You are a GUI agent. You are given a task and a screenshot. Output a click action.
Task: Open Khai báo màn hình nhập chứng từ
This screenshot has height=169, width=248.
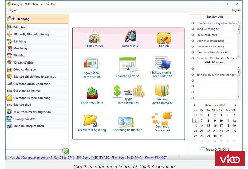(162, 63)
